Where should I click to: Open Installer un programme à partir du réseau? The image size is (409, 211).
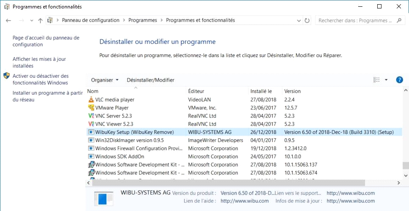tap(47, 96)
